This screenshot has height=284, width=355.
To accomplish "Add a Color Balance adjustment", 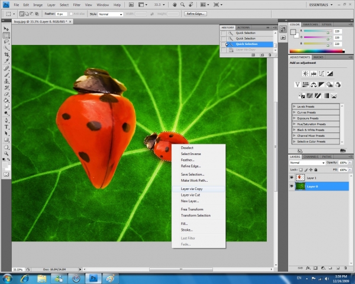I will click(x=314, y=85).
